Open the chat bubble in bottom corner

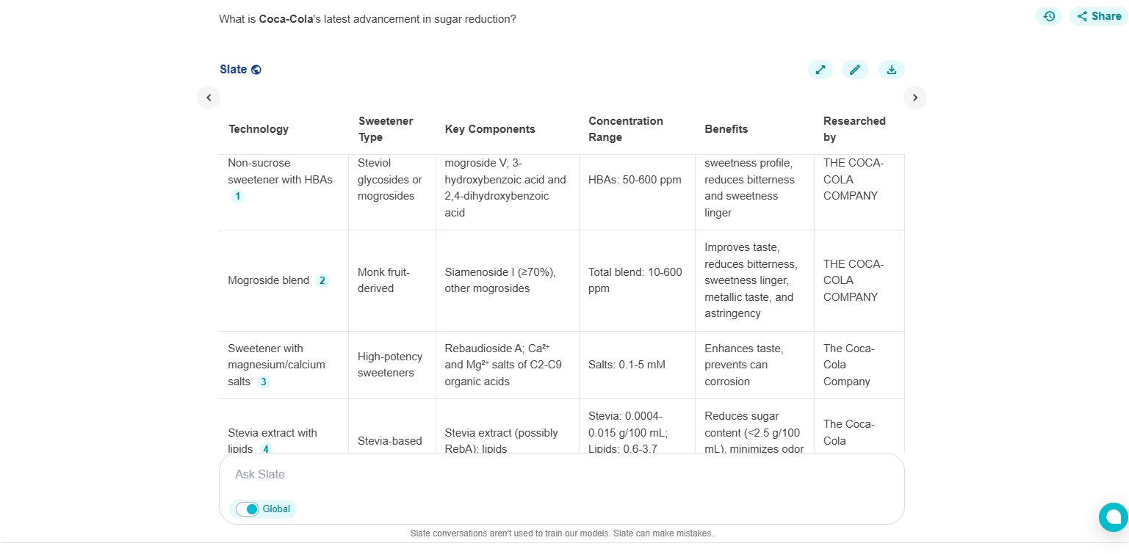pyautogui.click(x=1112, y=517)
